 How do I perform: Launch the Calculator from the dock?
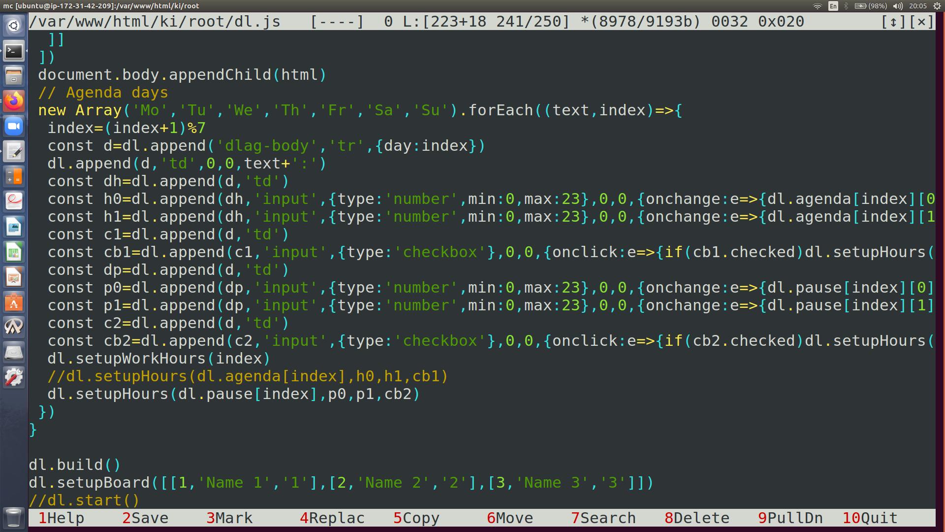[x=14, y=176]
